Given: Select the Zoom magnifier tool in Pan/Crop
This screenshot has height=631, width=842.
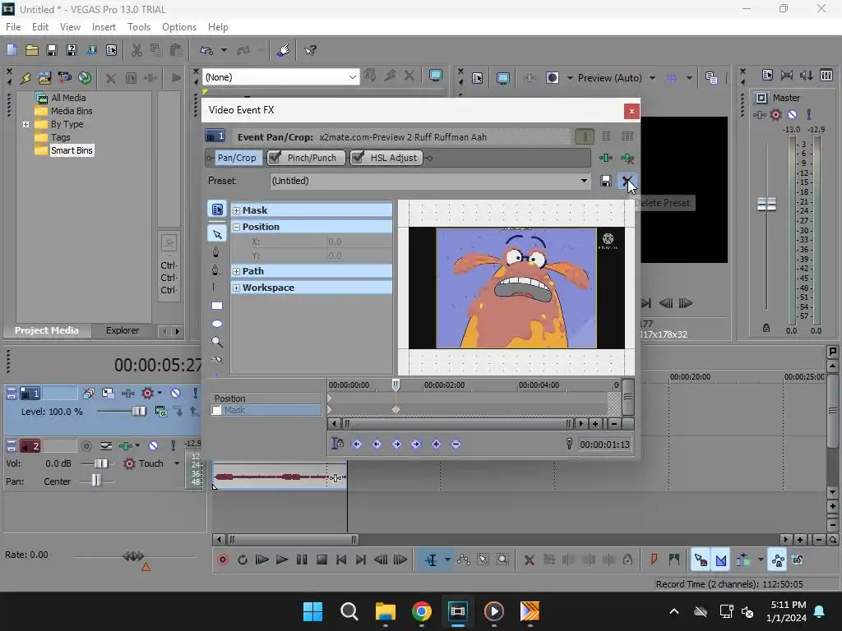Looking at the screenshot, I should pos(217,342).
